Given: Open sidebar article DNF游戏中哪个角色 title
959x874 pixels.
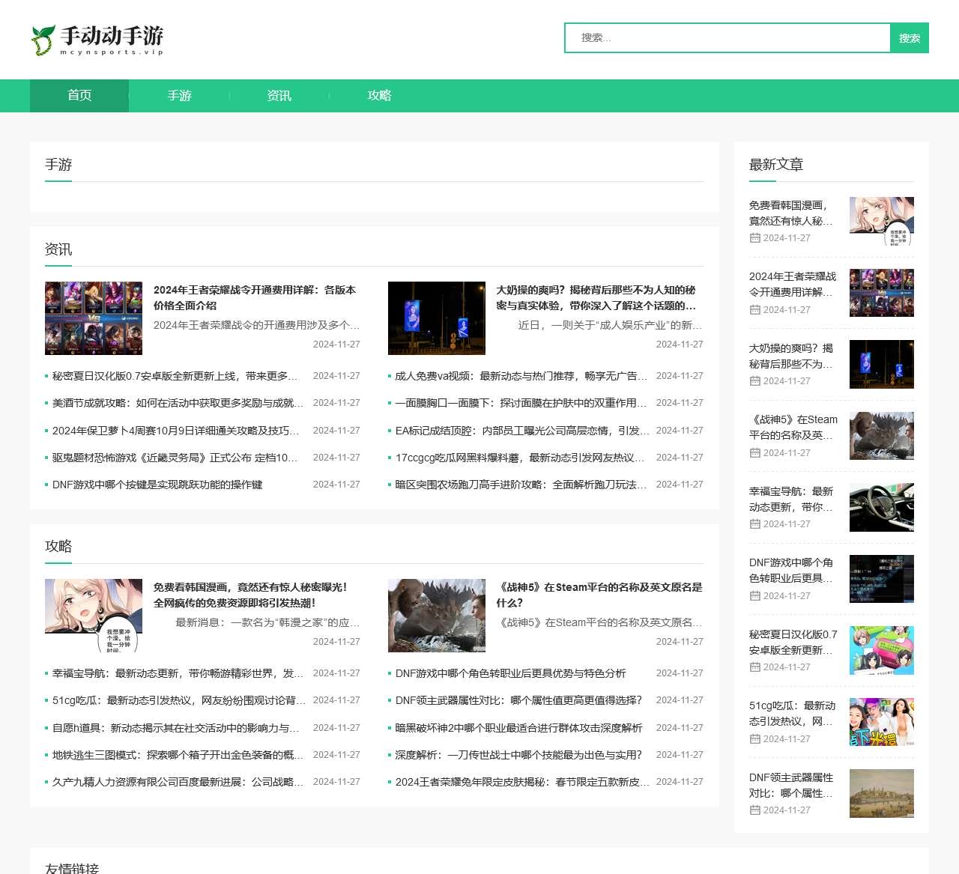Looking at the screenshot, I should point(791,571).
